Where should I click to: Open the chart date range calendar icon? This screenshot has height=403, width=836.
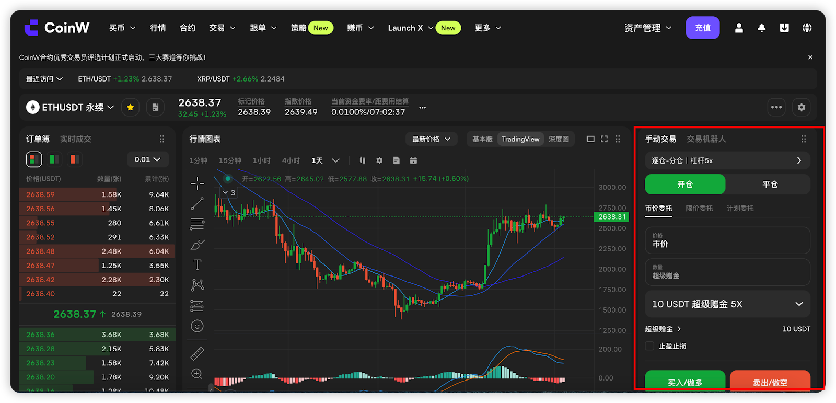pyautogui.click(x=413, y=160)
